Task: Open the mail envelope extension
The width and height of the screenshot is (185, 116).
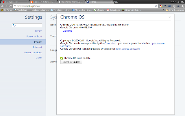Action: pyautogui.click(x=170, y=6)
